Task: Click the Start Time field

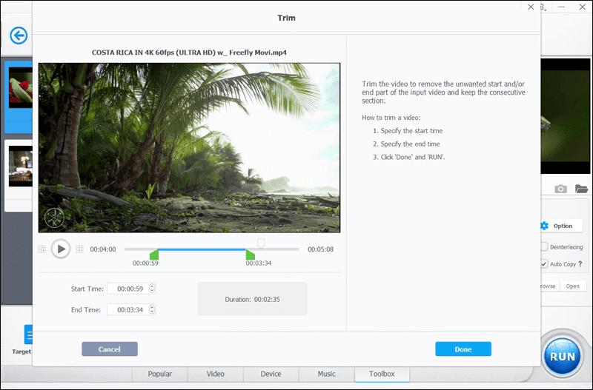Action: point(132,289)
